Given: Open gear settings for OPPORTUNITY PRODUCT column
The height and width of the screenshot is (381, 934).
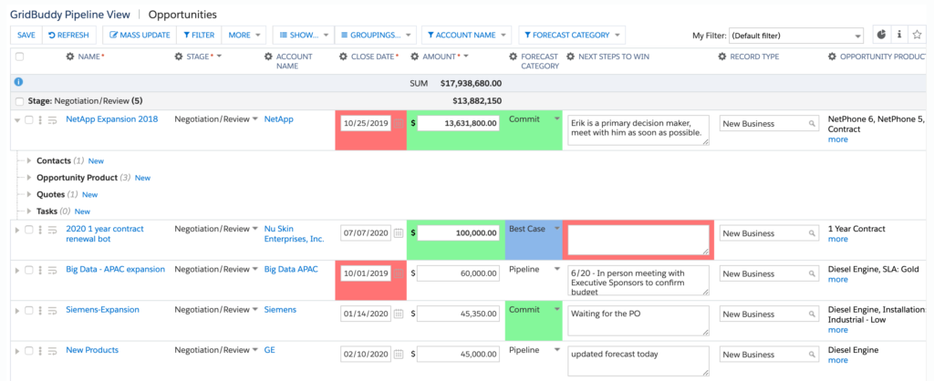Looking at the screenshot, I should pyautogui.click(x=832, y=57).
